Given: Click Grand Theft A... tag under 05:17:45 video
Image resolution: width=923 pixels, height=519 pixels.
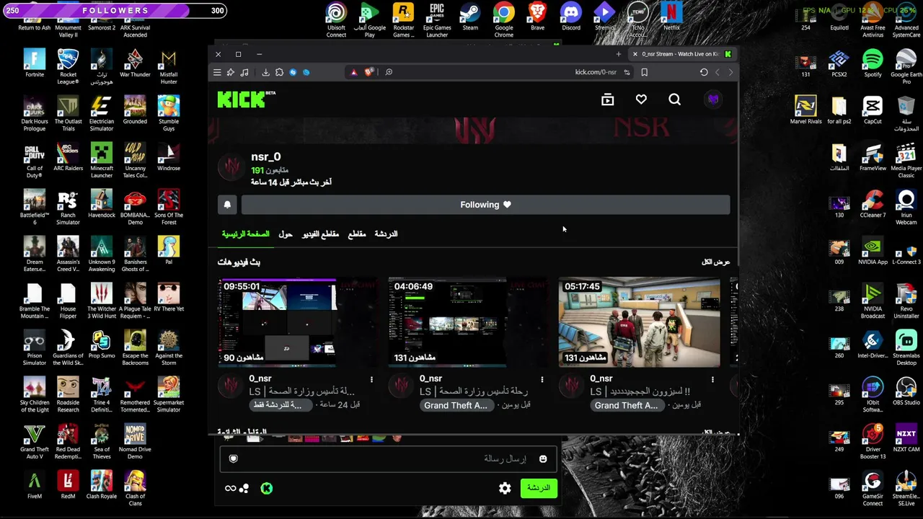Looking at the screenshot, I should [x=626, y=405].
